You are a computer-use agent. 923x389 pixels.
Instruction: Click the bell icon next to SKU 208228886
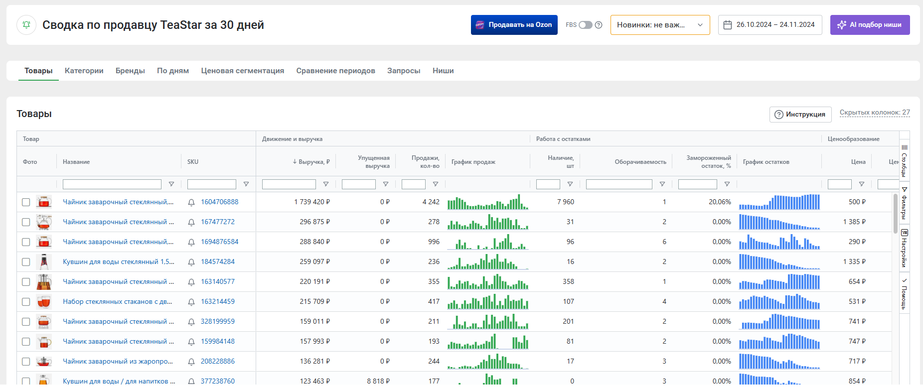[191, 362]
